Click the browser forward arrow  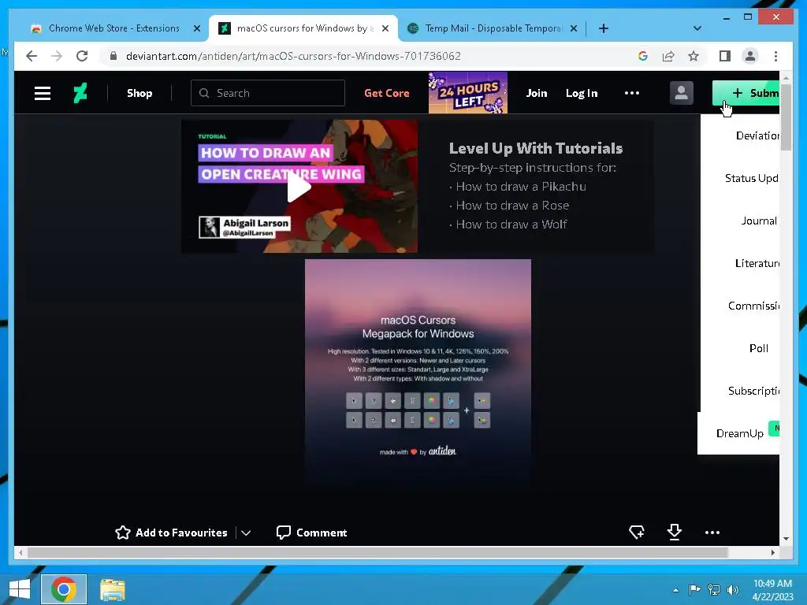57,56
